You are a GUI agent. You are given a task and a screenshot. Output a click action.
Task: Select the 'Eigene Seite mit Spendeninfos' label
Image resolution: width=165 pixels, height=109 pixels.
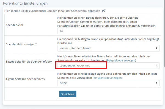pos(25,79)
